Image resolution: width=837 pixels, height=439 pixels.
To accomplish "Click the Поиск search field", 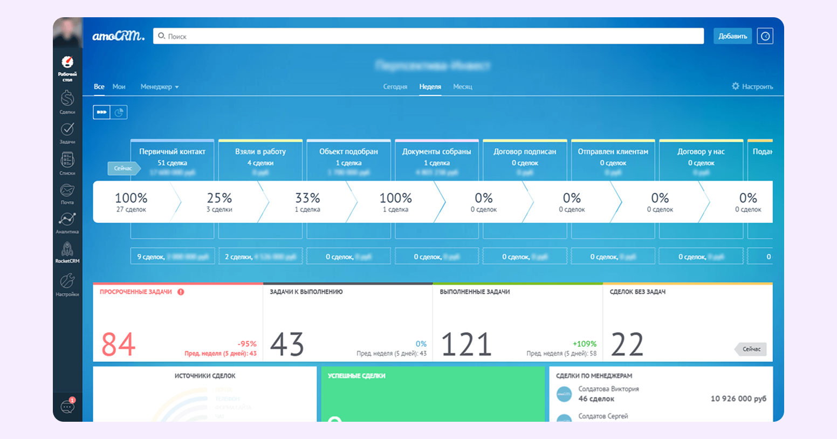I will [x=428, y=36].
